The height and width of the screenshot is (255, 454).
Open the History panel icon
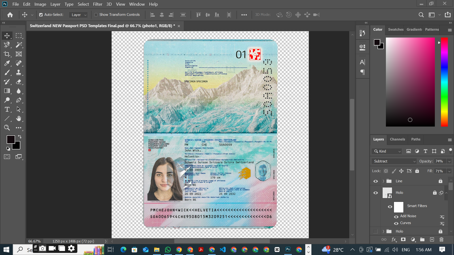click(362, 33)
